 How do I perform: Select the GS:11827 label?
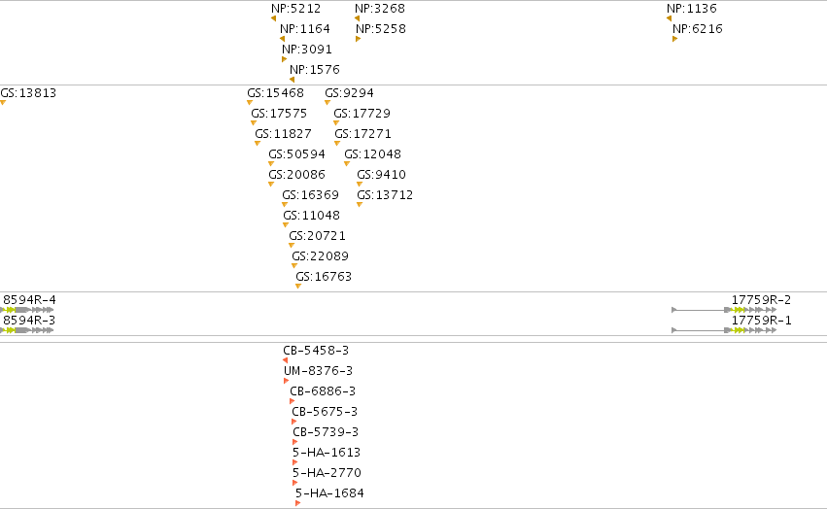[x=283, y=134]
